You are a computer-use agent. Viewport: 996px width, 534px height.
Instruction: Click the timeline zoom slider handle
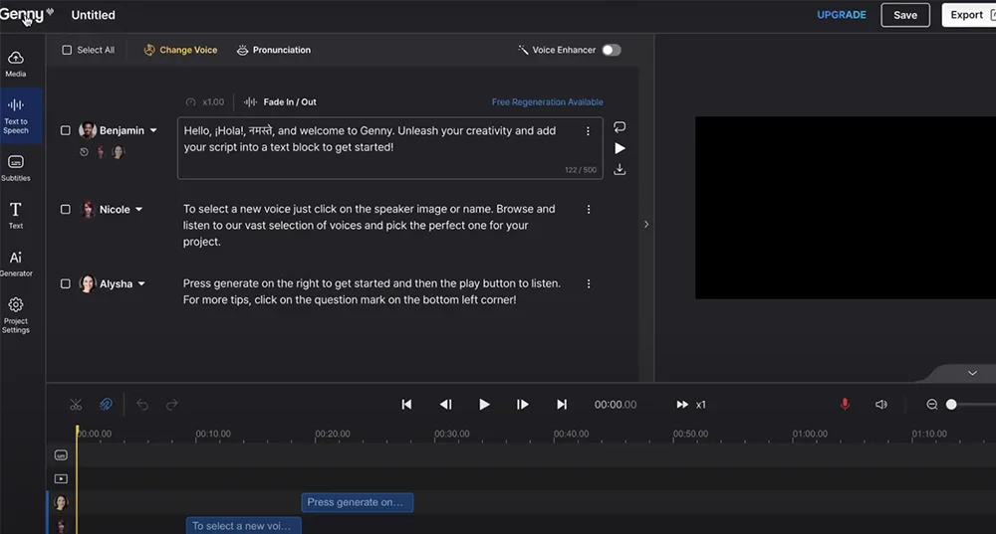point(951,405)
